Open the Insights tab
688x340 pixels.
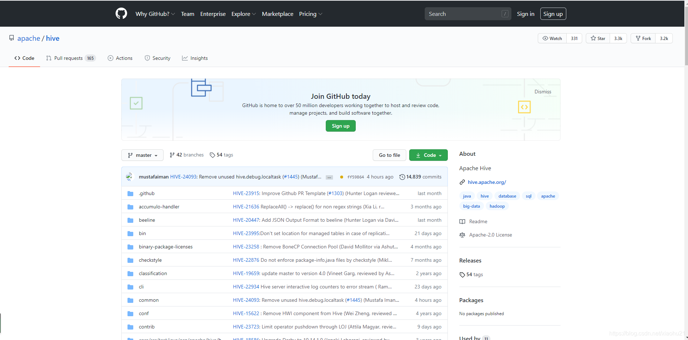195,58
